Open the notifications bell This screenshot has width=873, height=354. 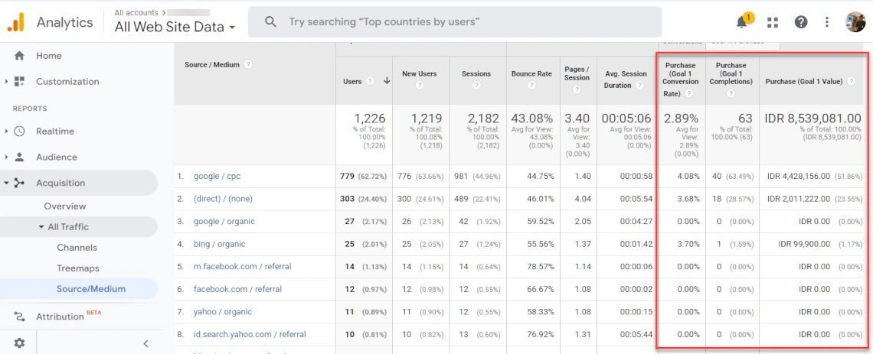click(741, 22)
